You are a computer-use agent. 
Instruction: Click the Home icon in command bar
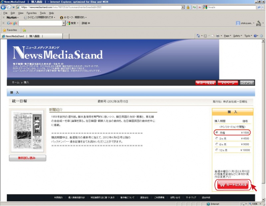pos(198,36)
